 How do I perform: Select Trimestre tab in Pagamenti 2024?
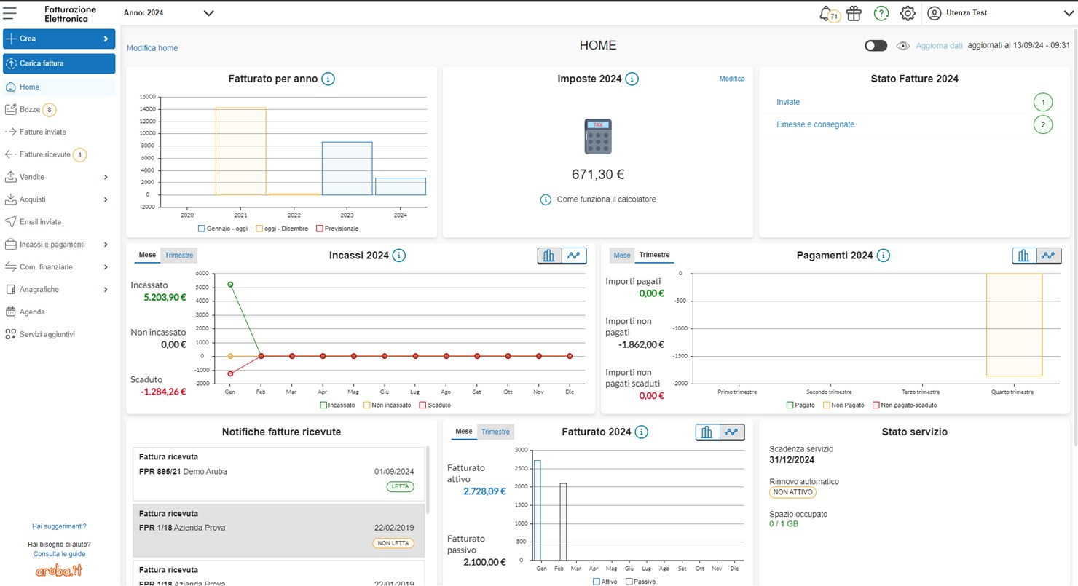pyautogui.click(x=654, y=255)
